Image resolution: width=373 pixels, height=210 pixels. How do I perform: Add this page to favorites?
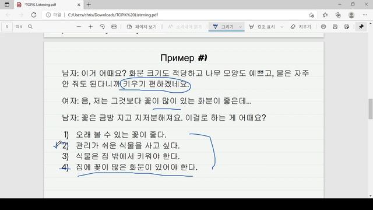point(311,15)
